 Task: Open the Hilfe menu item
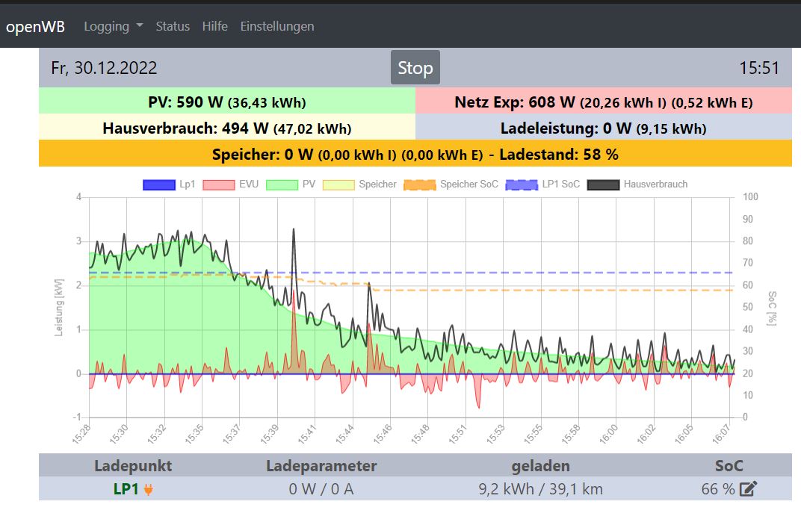(214, 27)
